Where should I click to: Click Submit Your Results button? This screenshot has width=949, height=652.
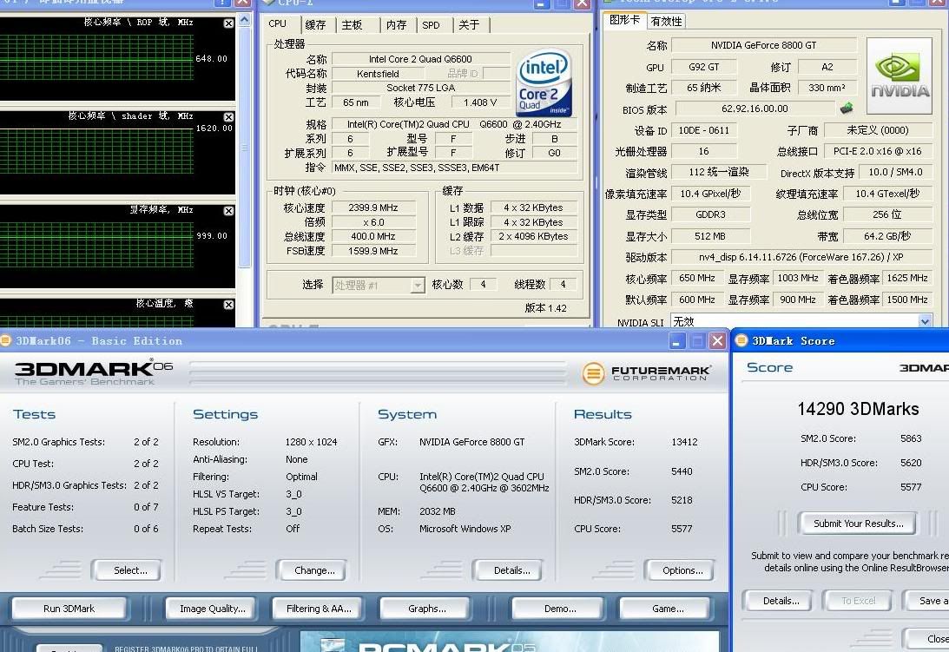coord(858,524)
